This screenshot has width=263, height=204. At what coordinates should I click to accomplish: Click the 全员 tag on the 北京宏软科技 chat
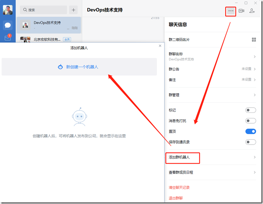67,39
